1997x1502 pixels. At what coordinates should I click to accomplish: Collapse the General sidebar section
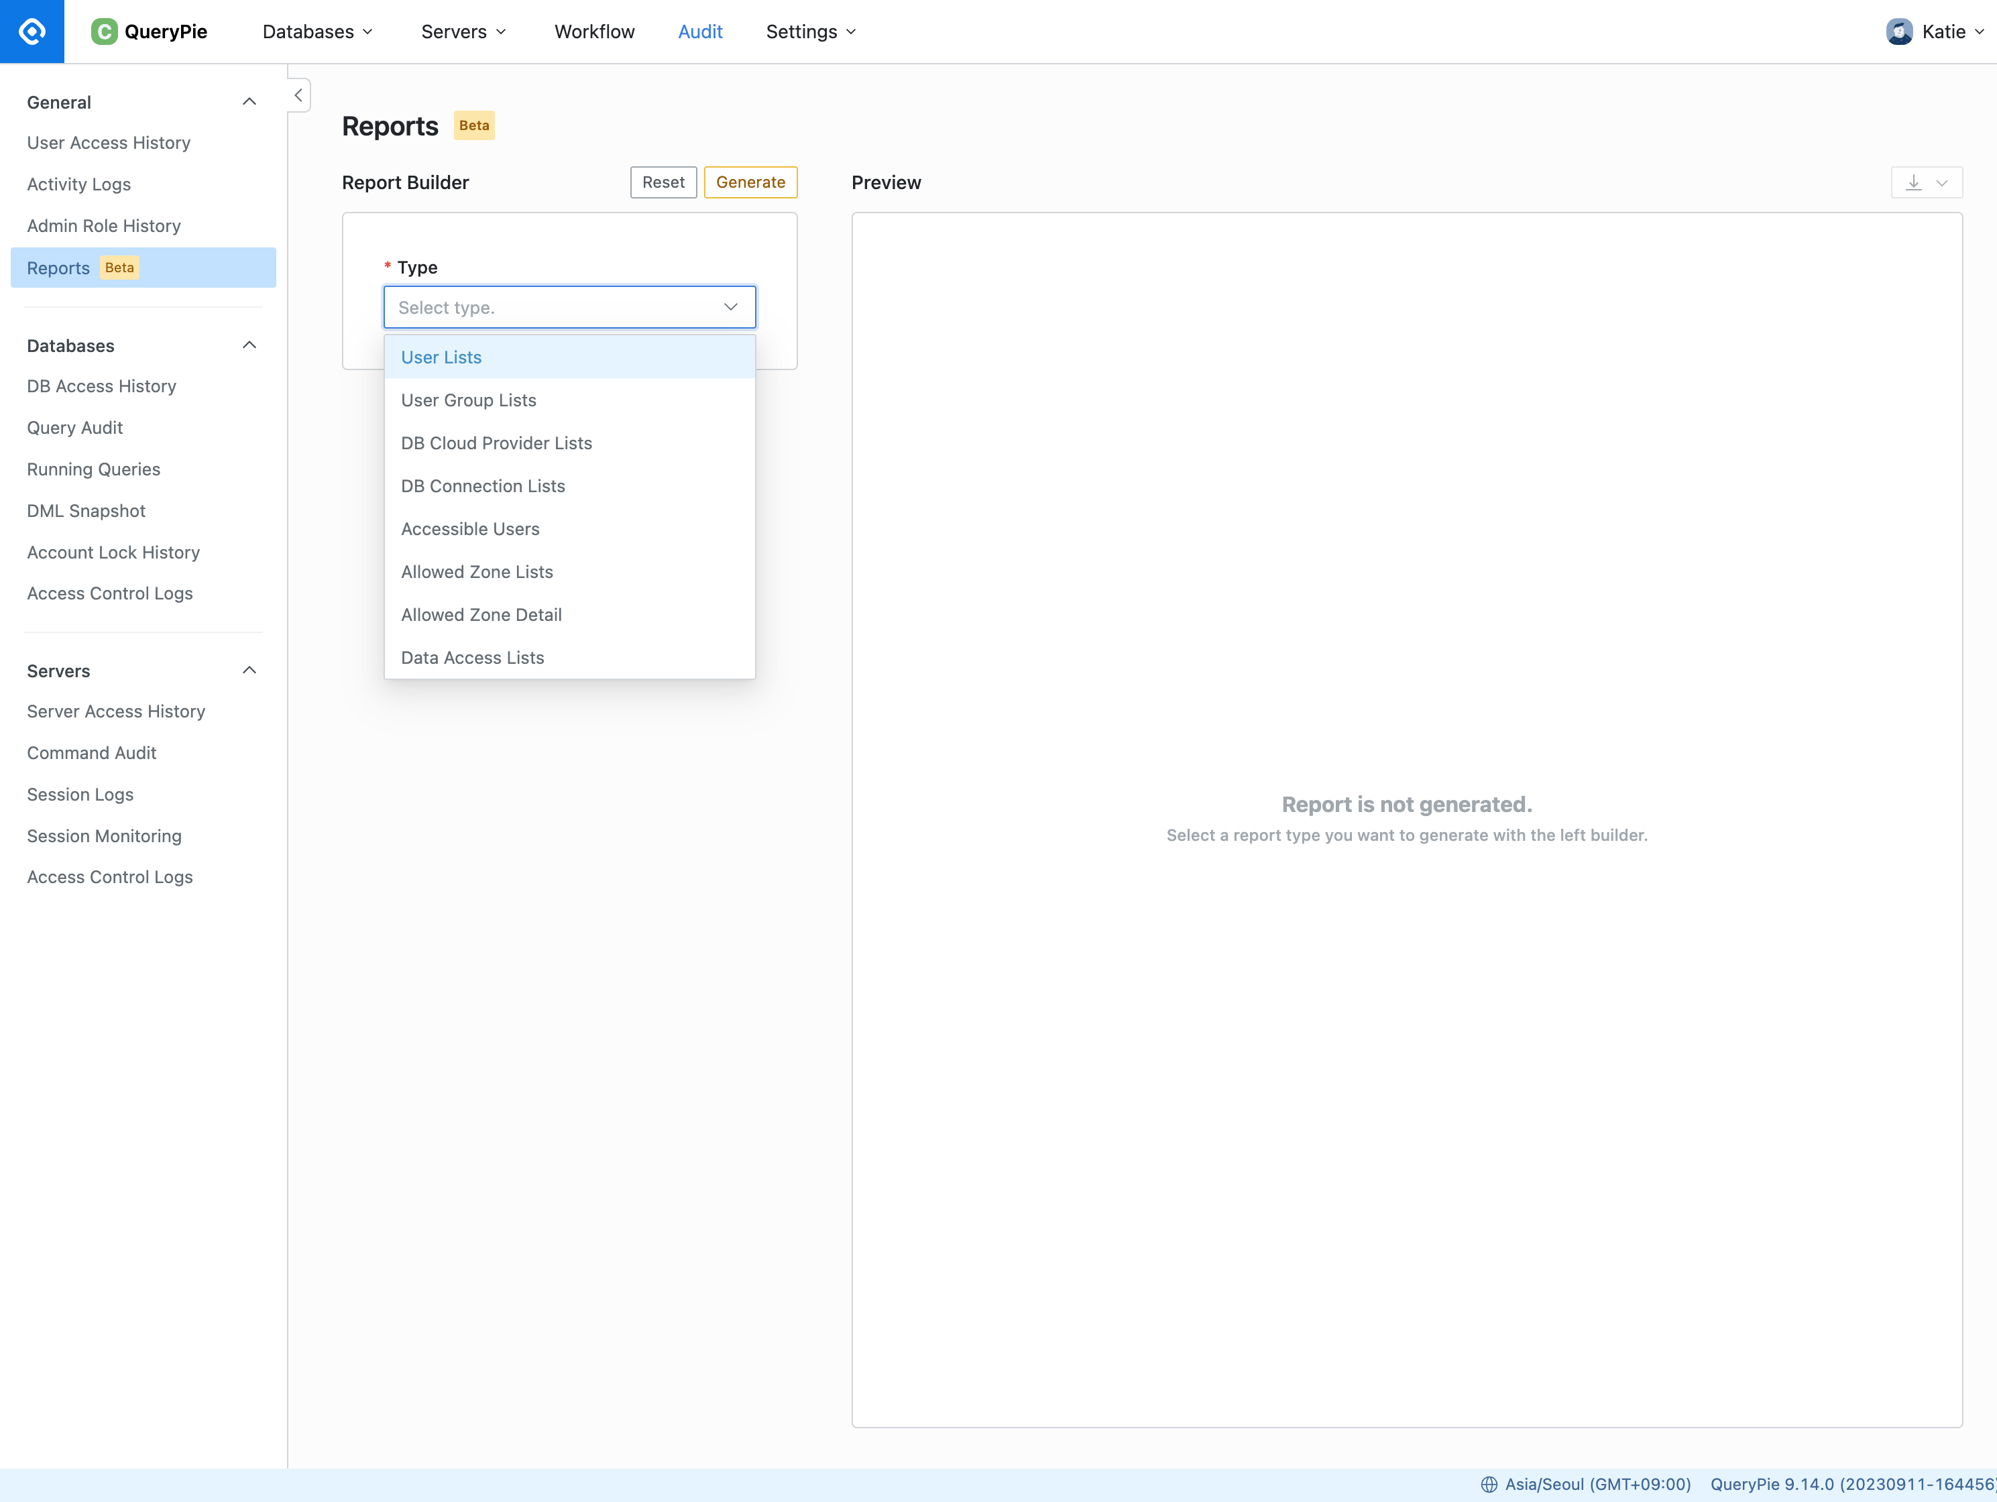tap(250, 102)
